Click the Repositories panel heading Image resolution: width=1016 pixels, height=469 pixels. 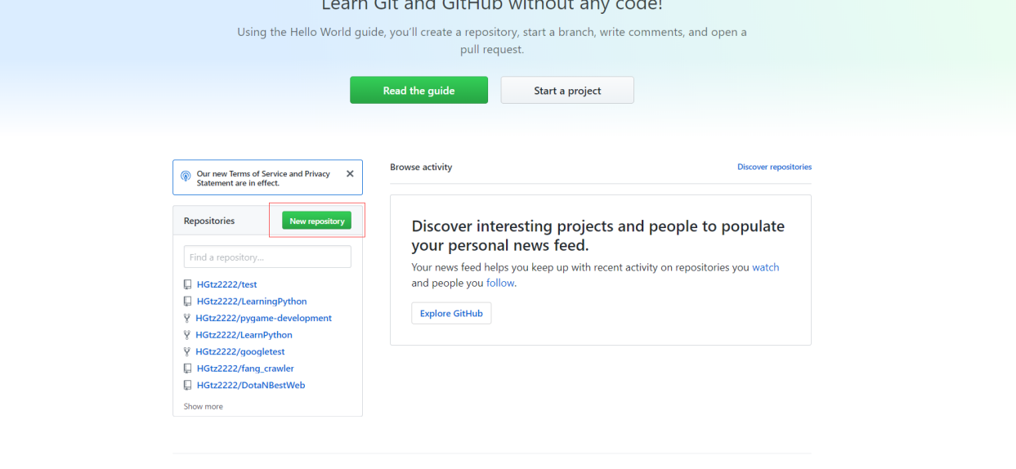pyautogui.click(x=209, y=221)
